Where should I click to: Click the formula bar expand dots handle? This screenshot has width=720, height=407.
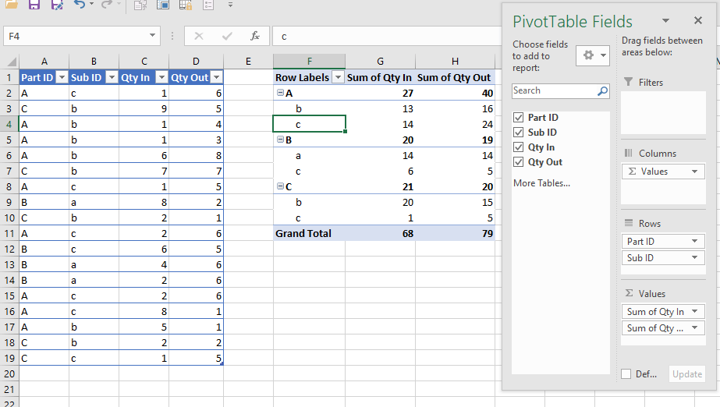coord(172,36)
